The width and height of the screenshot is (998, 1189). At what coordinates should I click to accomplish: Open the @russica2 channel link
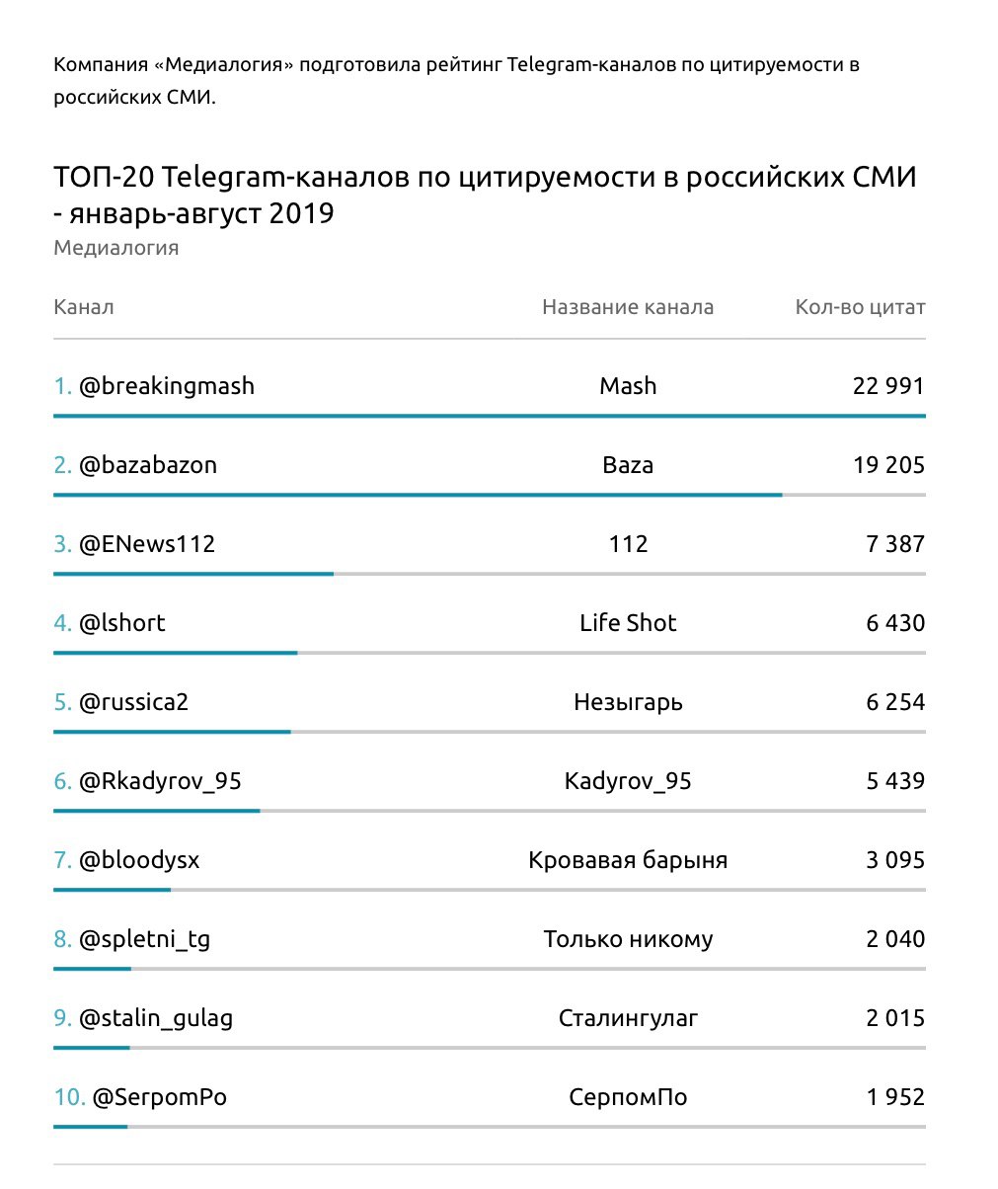pyautogui.click(x=133, y=702)
